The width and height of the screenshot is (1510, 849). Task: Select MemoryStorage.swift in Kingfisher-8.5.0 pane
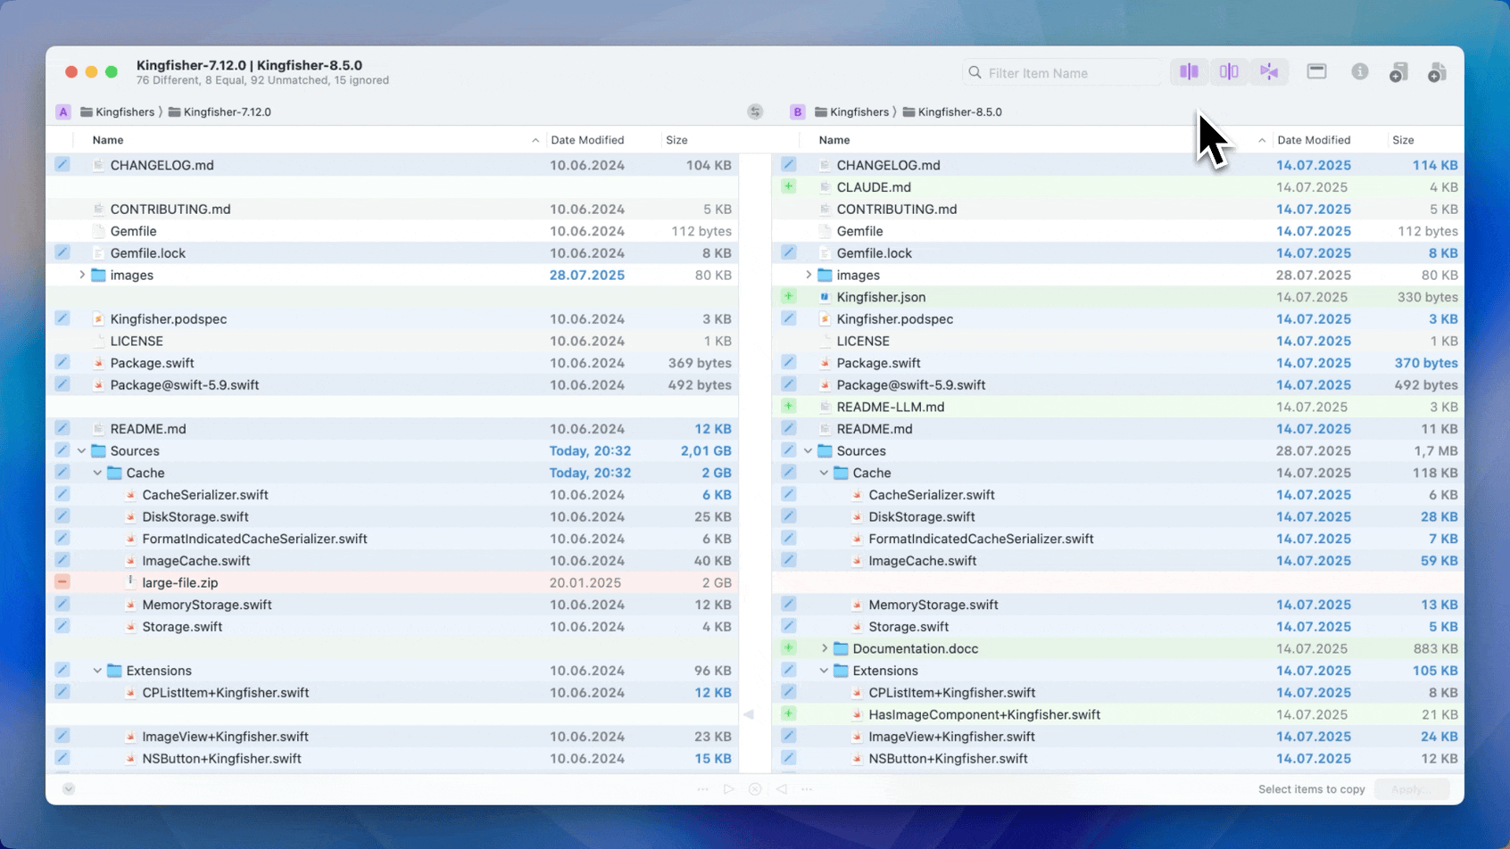tap(1118, 605)
